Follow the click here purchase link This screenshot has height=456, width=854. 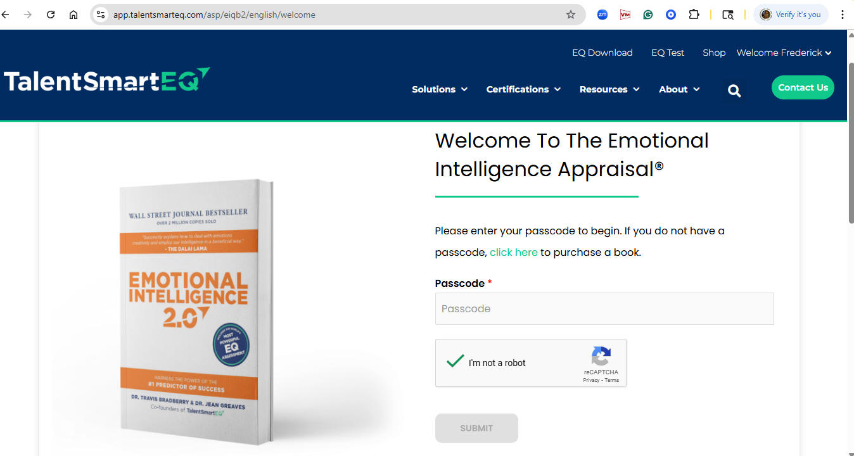(514, 252)
